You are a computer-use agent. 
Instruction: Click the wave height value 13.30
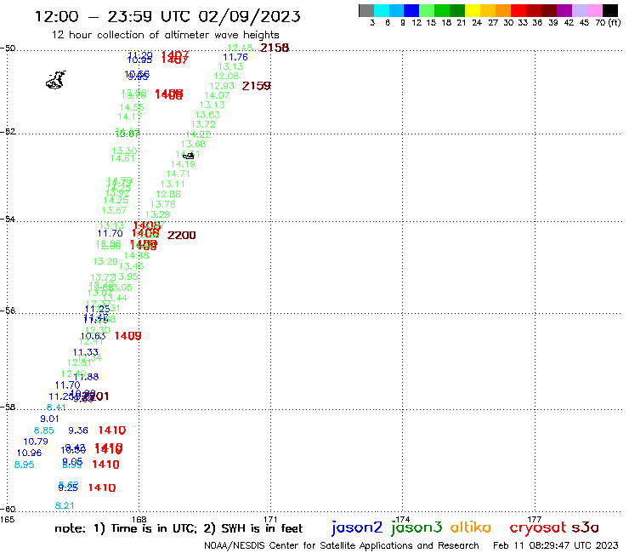point(124,151)
